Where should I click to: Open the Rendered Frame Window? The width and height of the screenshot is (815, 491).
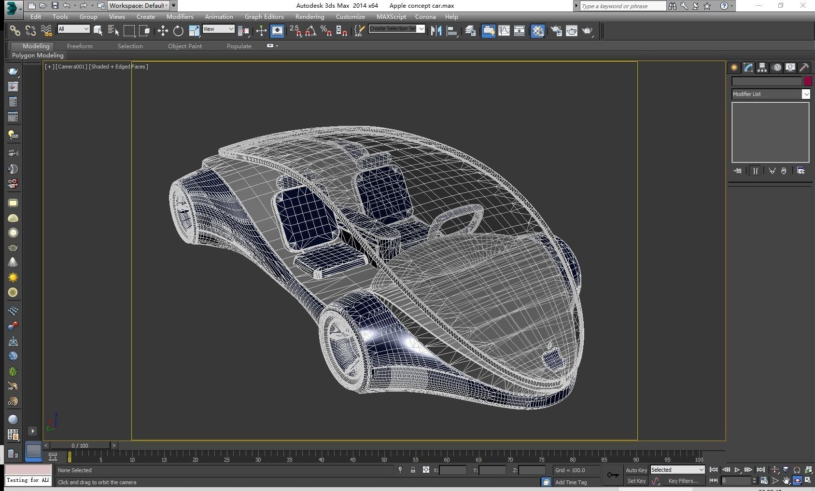[572, 31]
